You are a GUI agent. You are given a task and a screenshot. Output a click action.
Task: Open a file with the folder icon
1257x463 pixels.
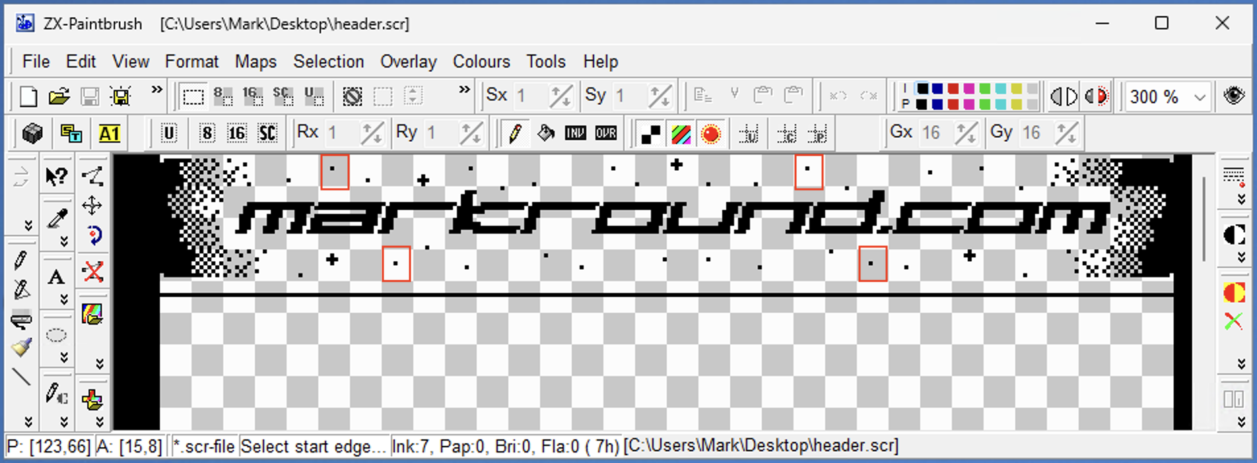pyautogui.click(x=59, y=97)
